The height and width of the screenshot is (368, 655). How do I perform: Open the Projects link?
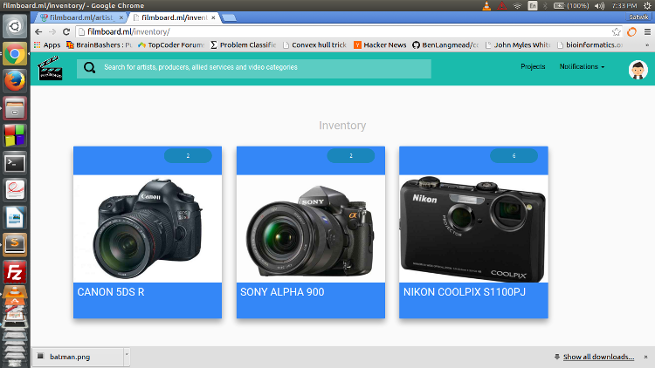(533, 67)
